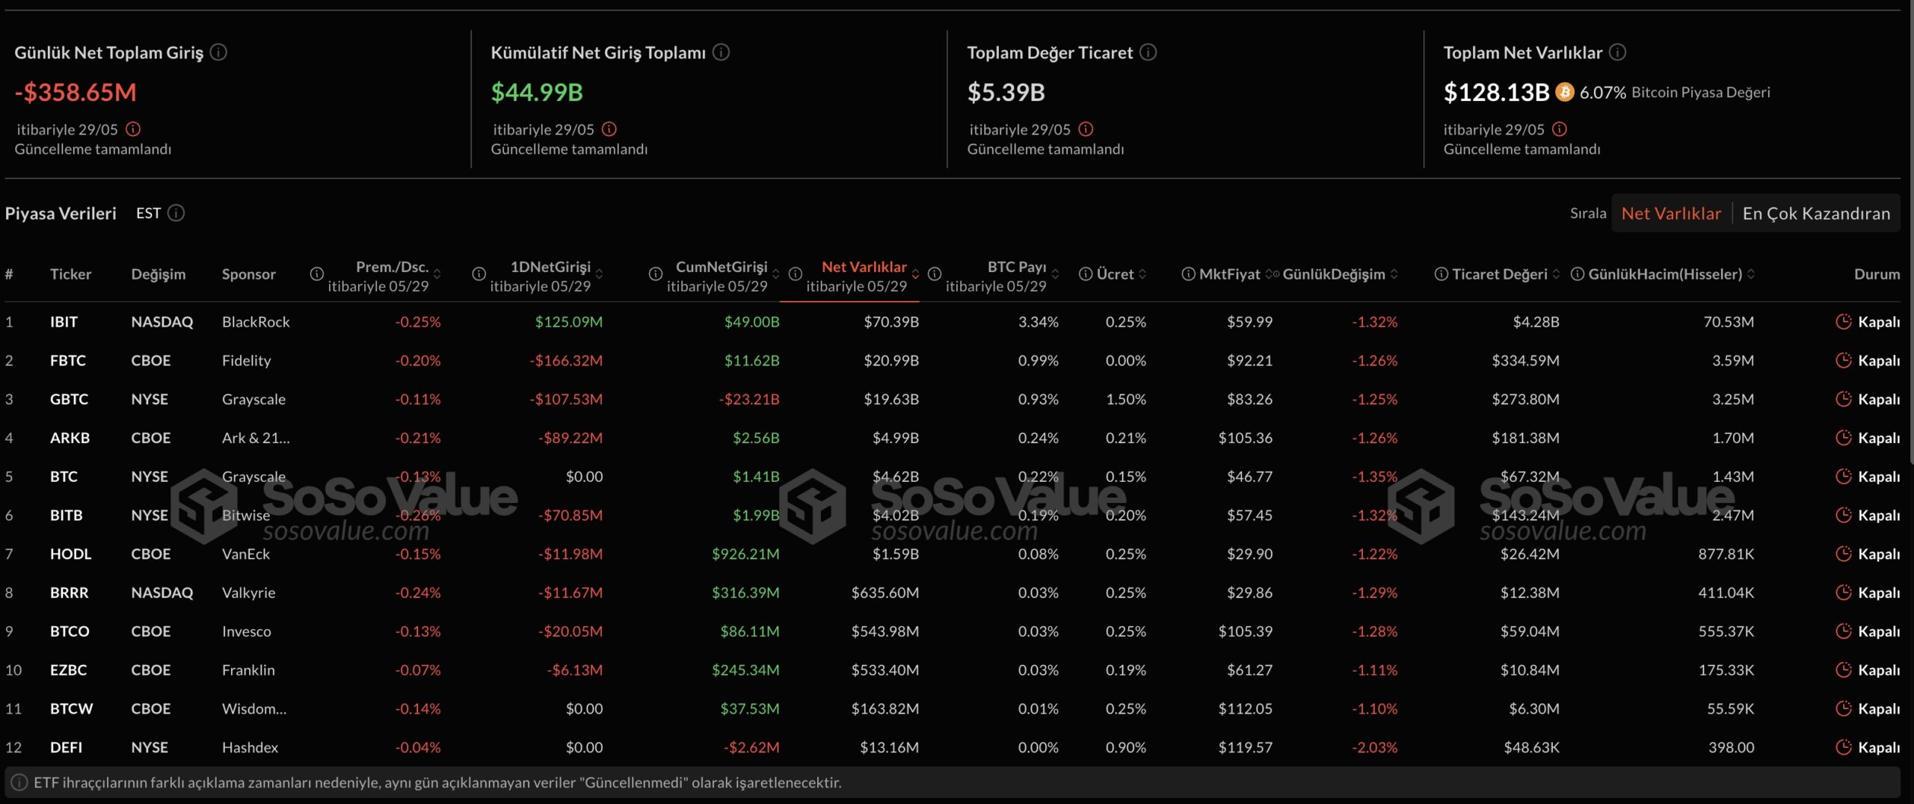The width and height of the screenshot is (1914, 804).
Task: Click the Durum column header
Action: [1877, 274]
